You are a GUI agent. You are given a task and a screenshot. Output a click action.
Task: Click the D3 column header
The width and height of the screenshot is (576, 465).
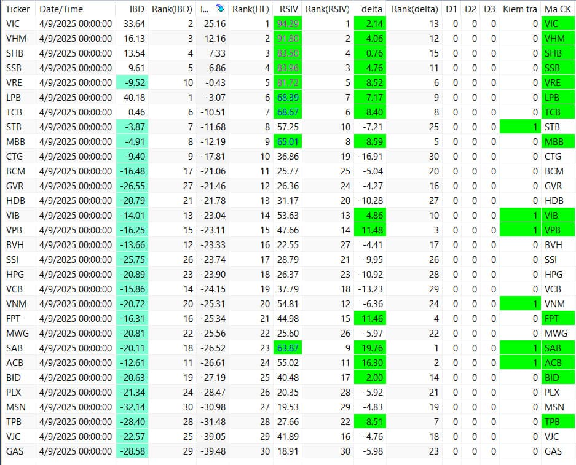coord(489,9)
